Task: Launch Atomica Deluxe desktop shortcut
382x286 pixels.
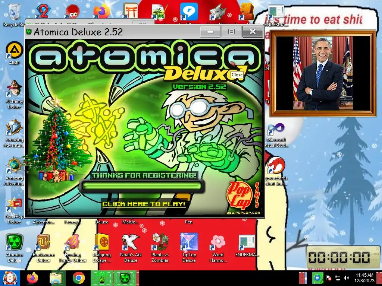Action: tap(14, 248)
